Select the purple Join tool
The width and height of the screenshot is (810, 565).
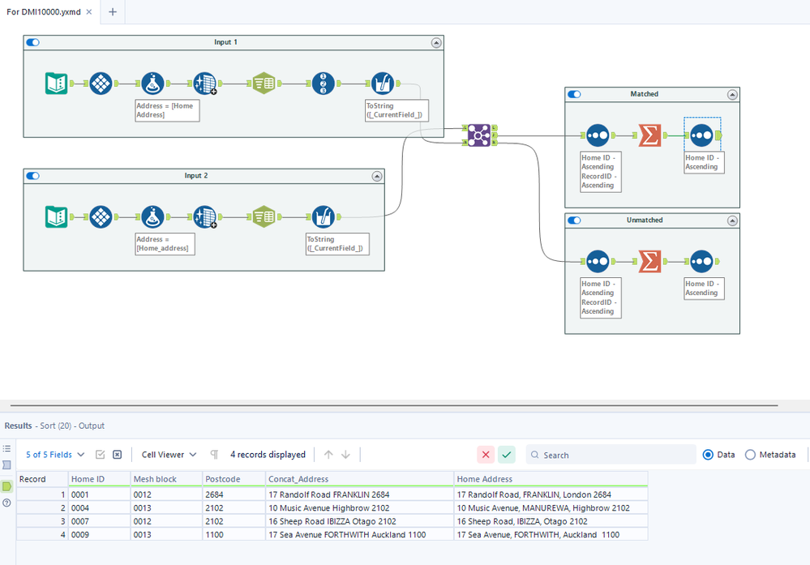479,135
